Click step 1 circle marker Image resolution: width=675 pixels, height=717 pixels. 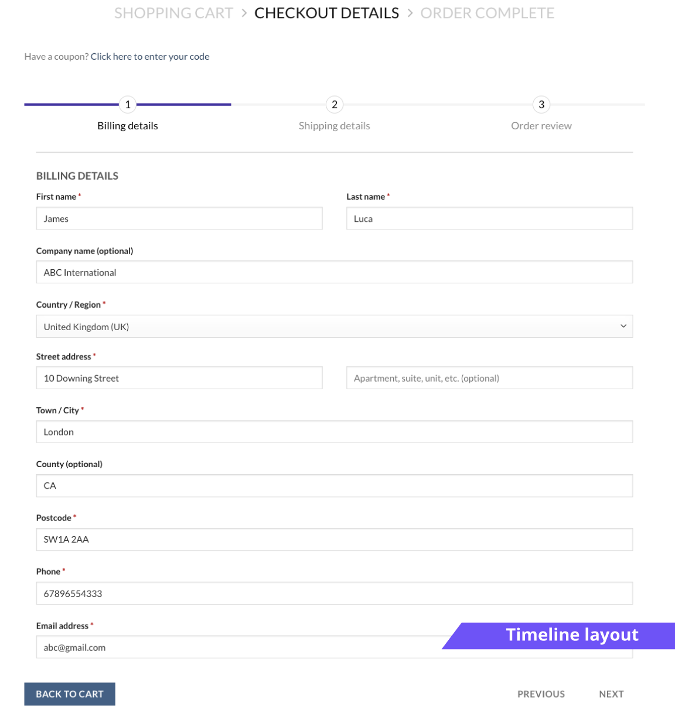click(x=128, y=105)
